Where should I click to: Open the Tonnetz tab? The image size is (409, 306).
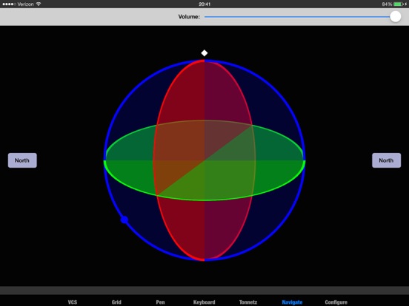tap(248, 302)
